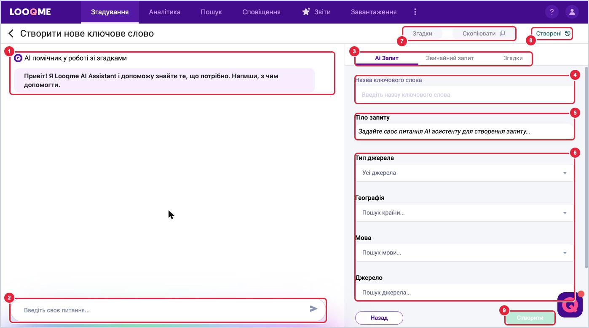Image resolution: width=589 pixels, height=328 pixels.
Task: Open the Згадки tab in right panel
Action: click(513, 58)
